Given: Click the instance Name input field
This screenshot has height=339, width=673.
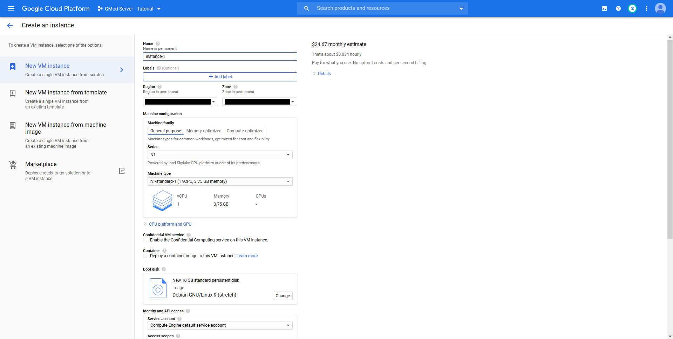Looking at the screenshot, I should tap(220, 56).
